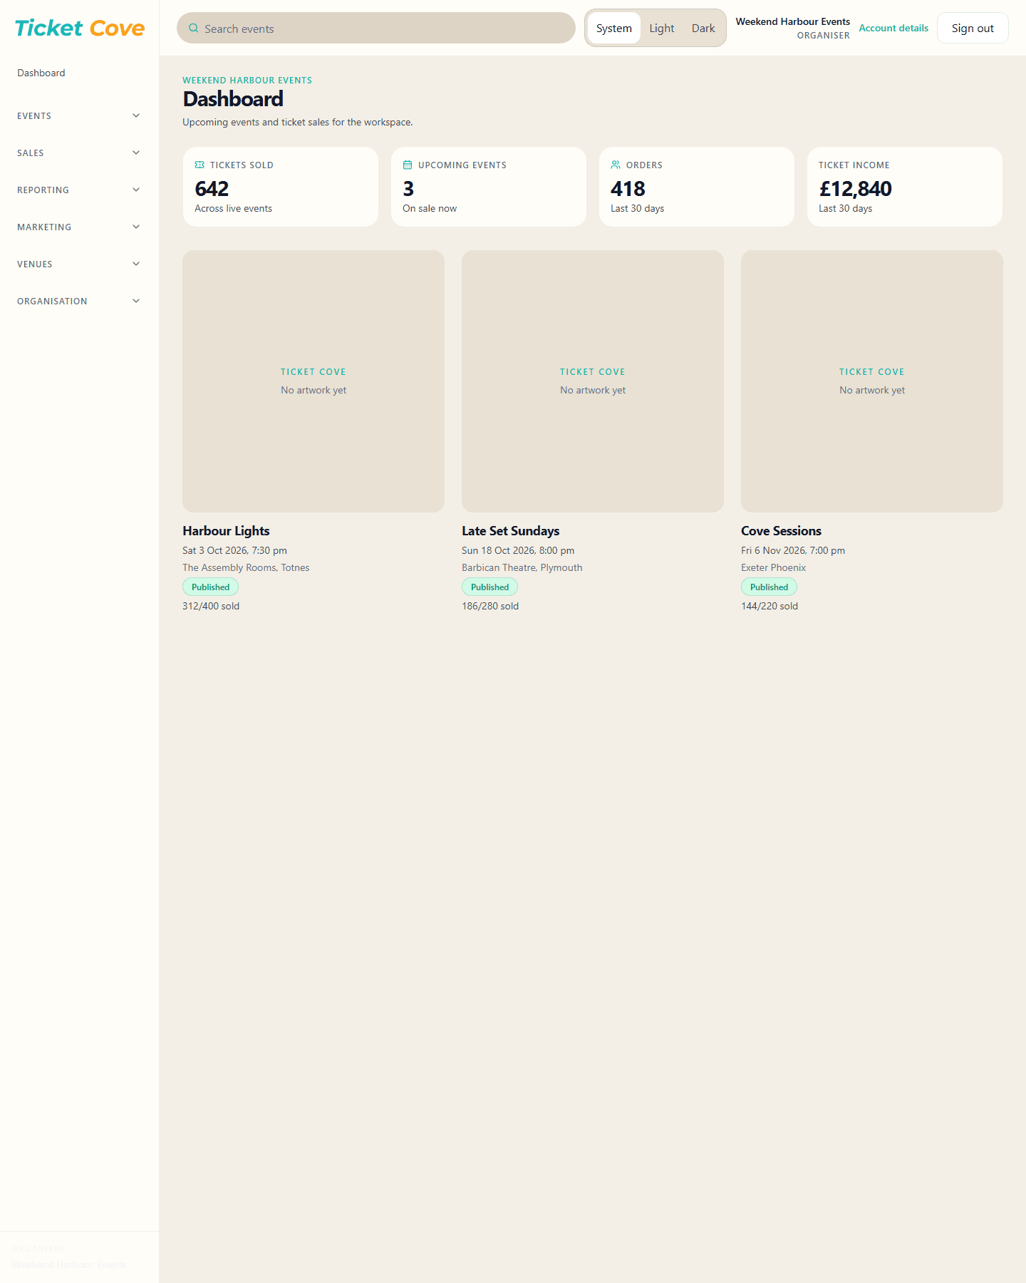Click 'The Assembly Rooms, Totnes' venue

click(246, 567)
